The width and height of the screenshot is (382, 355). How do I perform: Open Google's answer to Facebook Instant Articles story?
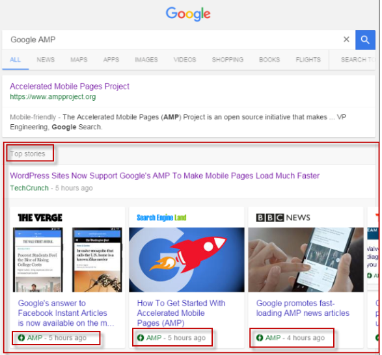tap(66, 313)
